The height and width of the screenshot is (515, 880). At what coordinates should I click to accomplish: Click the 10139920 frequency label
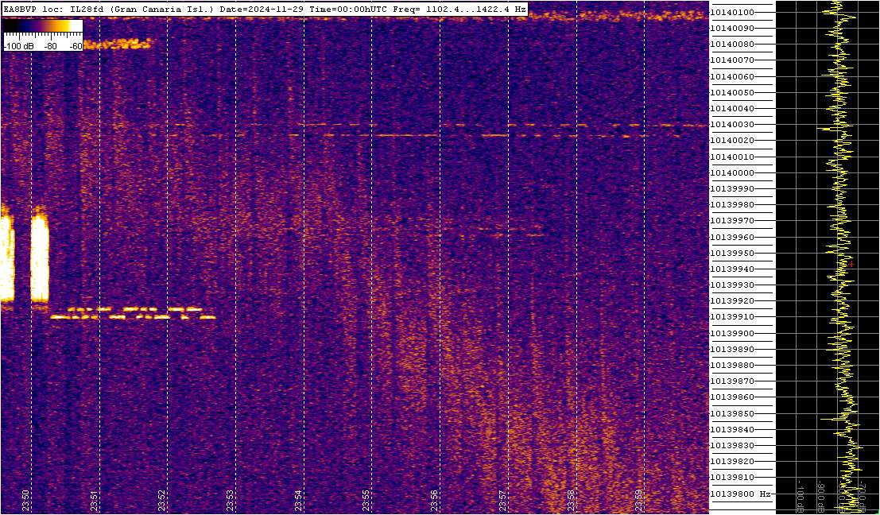coord(732,301)
